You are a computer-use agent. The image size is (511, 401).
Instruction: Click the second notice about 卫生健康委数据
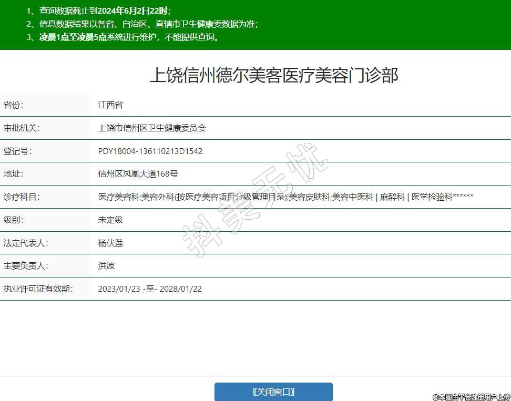[148, 24]
